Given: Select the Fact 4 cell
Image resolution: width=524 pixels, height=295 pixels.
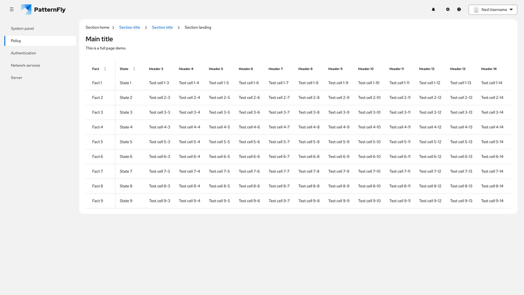Looking at the screenshot, I should tap(97, 127).
